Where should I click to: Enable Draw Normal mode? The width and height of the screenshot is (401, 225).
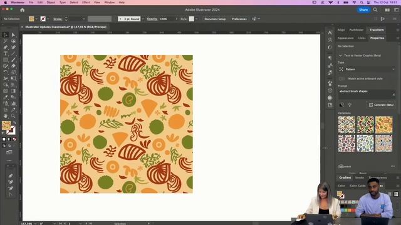tap(4, 146)
